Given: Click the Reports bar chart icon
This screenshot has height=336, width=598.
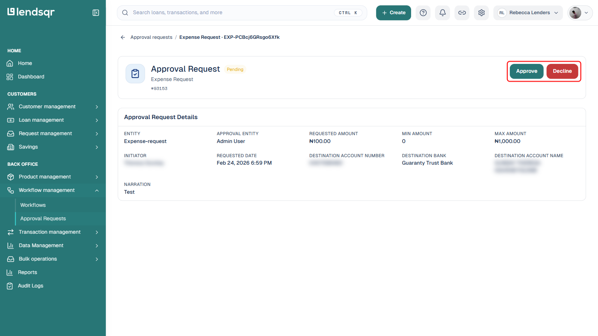Looking at the screenshot, I should click(10, 273).
